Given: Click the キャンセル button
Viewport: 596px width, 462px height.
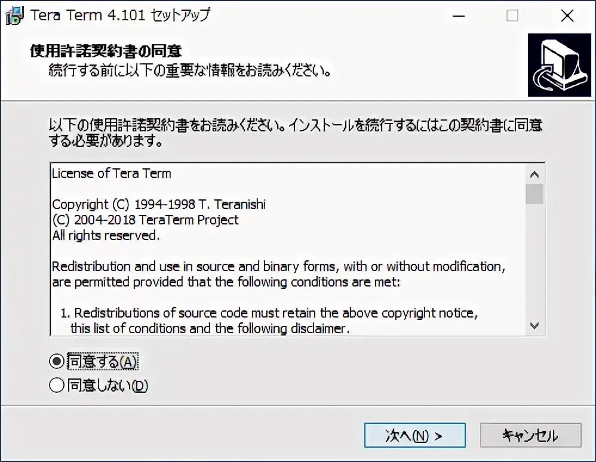Looking at the screenshot, I should click(531, 435).
